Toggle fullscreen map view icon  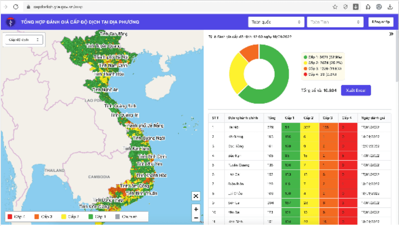pos(196,196)
